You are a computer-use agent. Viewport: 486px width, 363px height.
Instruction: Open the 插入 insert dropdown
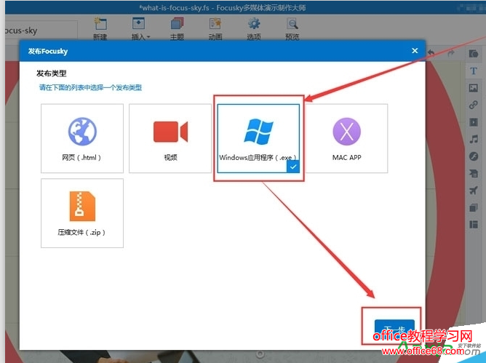coord(140,29)
